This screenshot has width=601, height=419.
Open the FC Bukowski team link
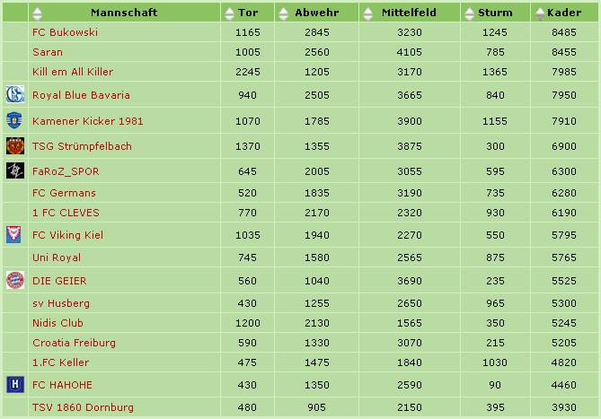coord(65,32)
